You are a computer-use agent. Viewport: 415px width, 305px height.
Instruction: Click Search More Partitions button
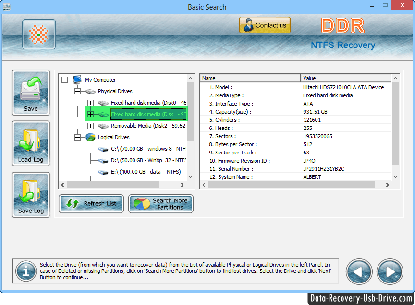tap(161, 203)
